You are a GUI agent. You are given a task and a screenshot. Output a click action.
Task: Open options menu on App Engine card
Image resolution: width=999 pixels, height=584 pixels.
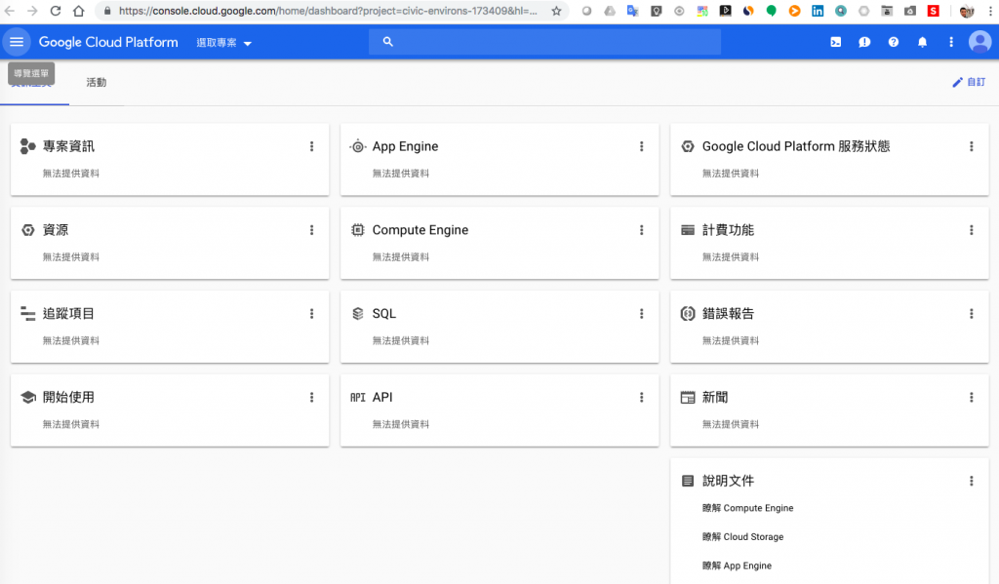(642, 146)
